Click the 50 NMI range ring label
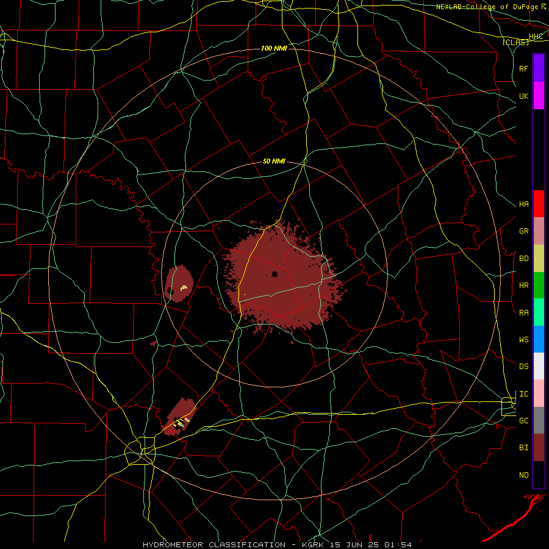This screenshot has width=549, height=549. (274, 161)
